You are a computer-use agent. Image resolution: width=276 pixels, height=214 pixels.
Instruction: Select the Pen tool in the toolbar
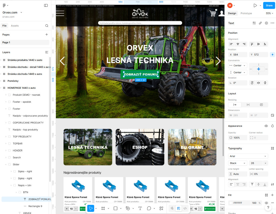[x=128, y=208]
